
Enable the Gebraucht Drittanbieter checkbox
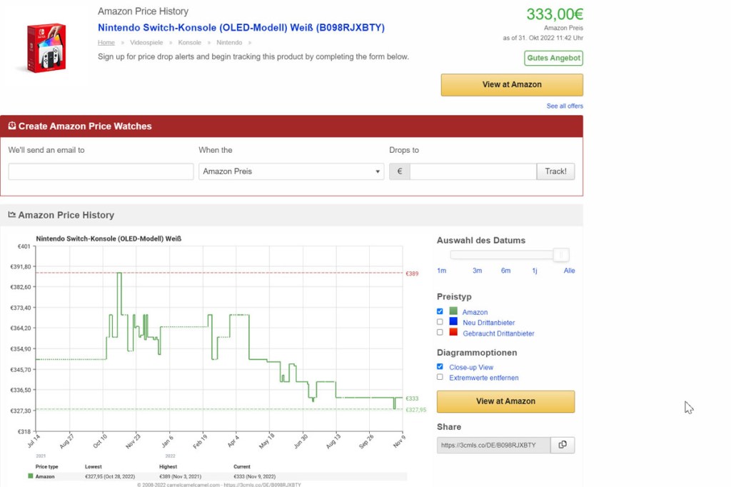pyautogui.click(x=440, y=333)
